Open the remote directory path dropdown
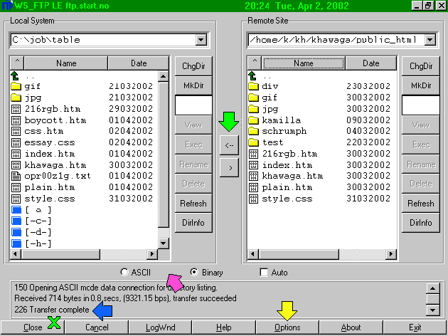 [x=430, y=40]
